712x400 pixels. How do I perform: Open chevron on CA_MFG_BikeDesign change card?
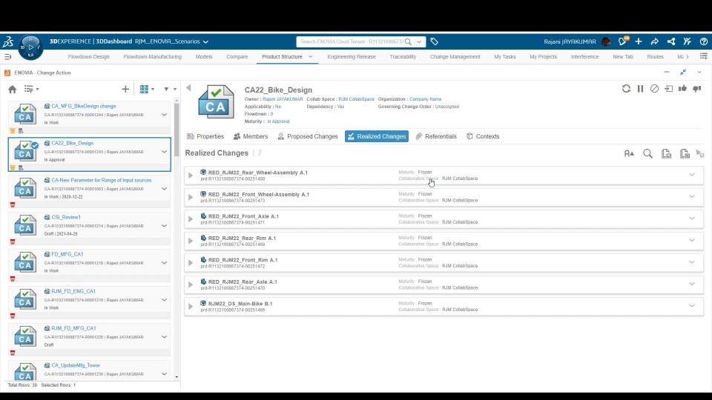pos(165,115)
